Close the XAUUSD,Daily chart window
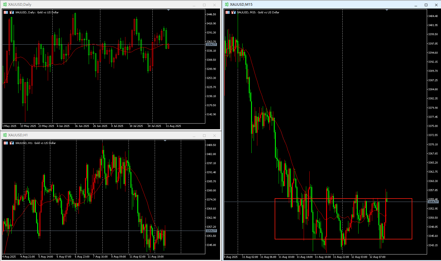 (x=214, y=5)
